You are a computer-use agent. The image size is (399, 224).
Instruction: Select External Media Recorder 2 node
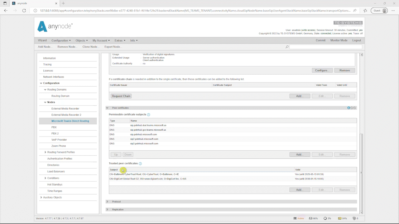click(x=66, y=115)
